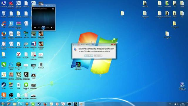Switch to Windows Media Player in the taskbar
Screen dimensions: 188x106
pos(82,104)
